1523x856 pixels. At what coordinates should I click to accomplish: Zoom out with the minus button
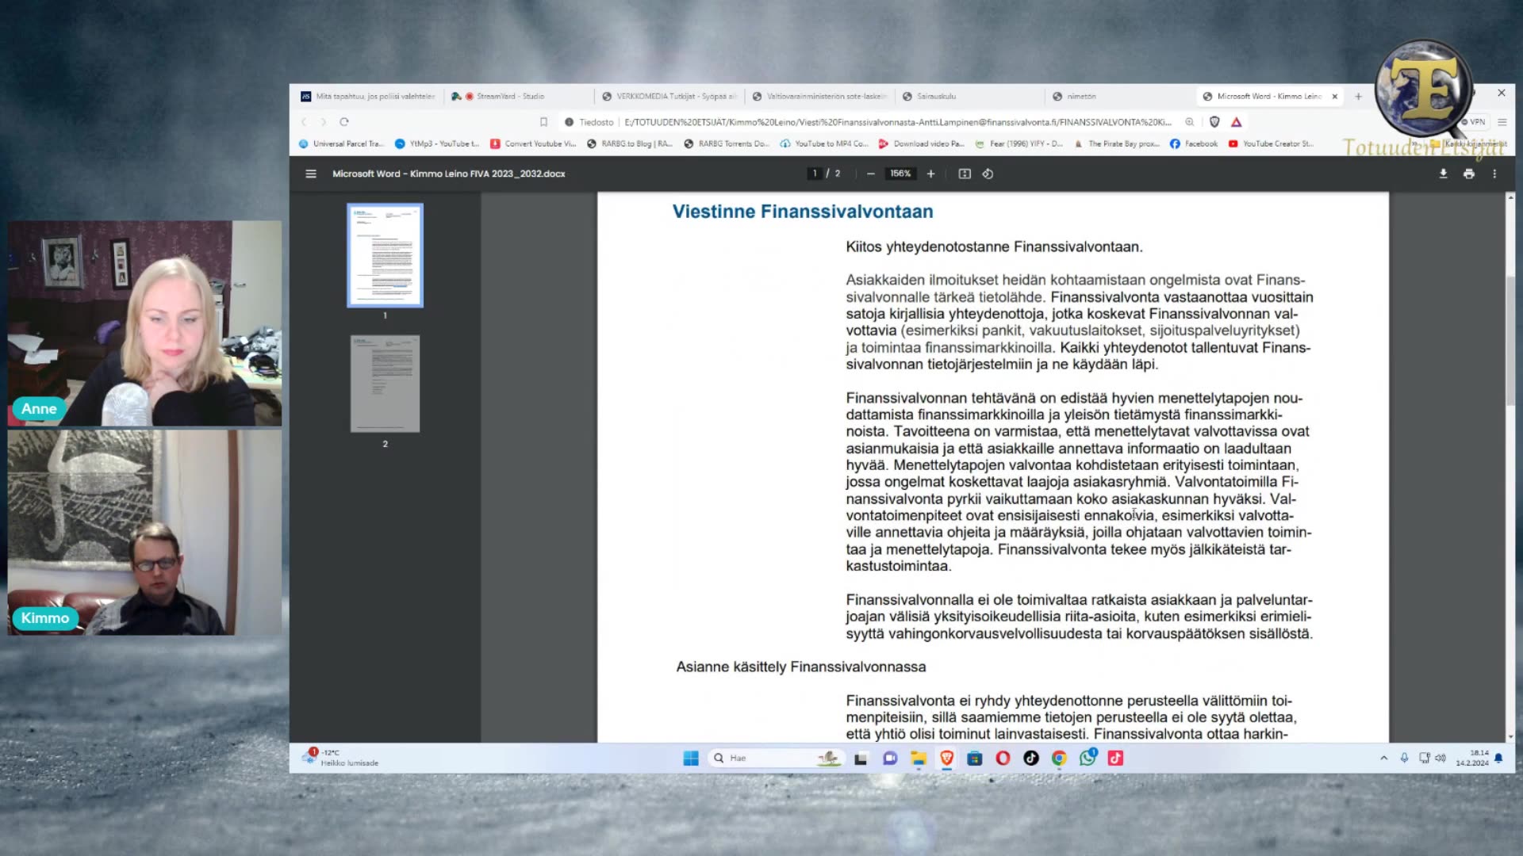point(871,174)
